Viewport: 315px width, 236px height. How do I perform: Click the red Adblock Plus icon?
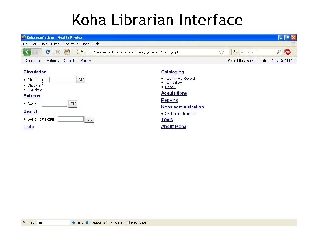click(x=288, y=52)
